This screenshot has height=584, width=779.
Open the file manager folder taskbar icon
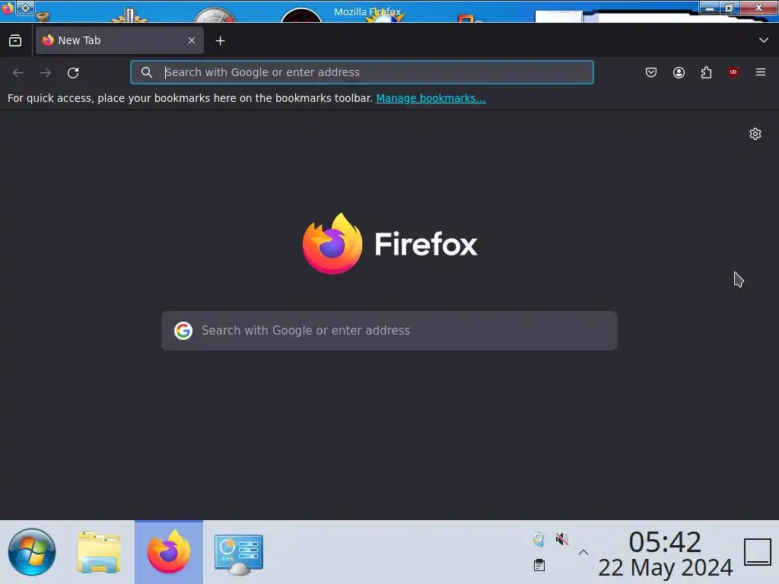click(x=99, y=552)
